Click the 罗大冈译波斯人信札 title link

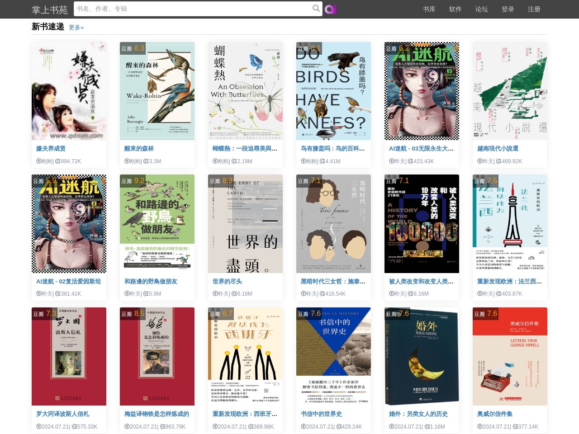tap(62, 414)
